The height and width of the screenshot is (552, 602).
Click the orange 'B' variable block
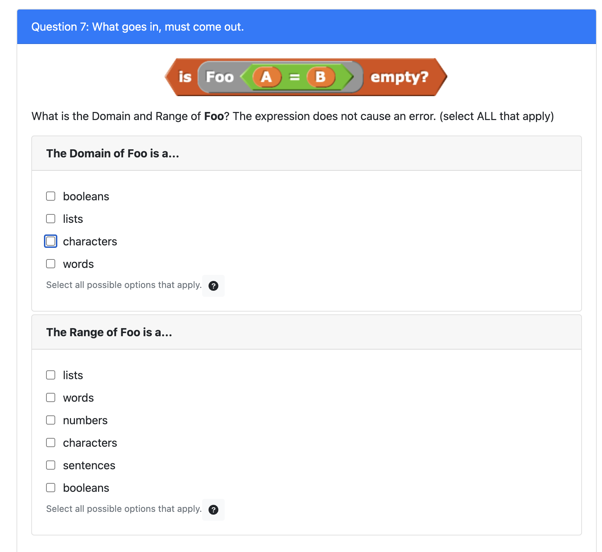point(320,77)
